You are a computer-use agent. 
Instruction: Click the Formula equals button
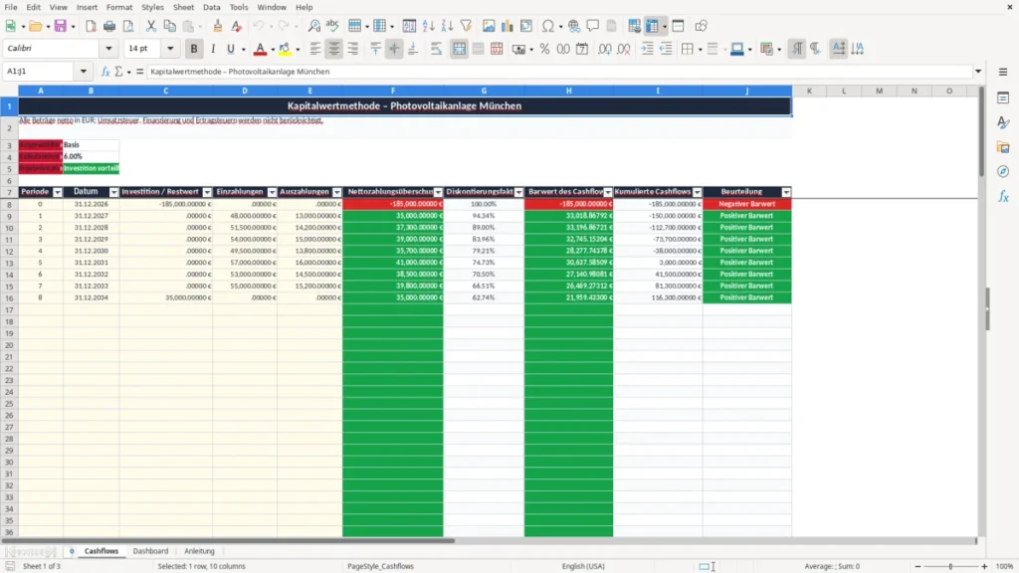pos(139,72)
